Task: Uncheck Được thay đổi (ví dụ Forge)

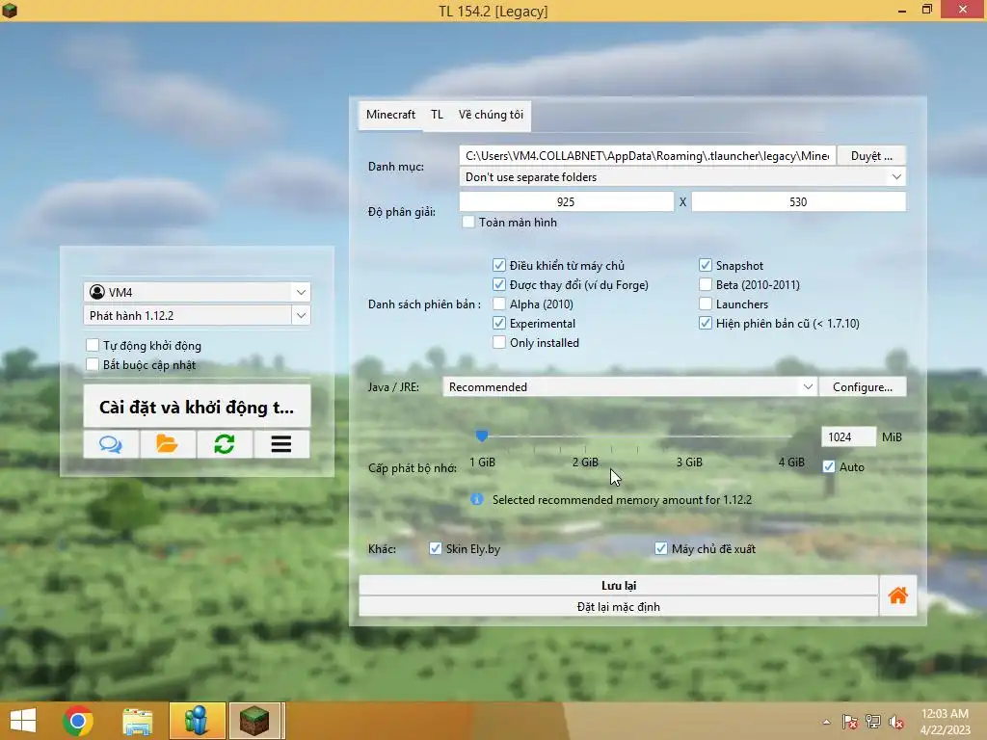Action: click(x=498, y=285)
